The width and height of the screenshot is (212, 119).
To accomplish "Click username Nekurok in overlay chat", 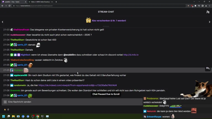I will click(151, 111).
